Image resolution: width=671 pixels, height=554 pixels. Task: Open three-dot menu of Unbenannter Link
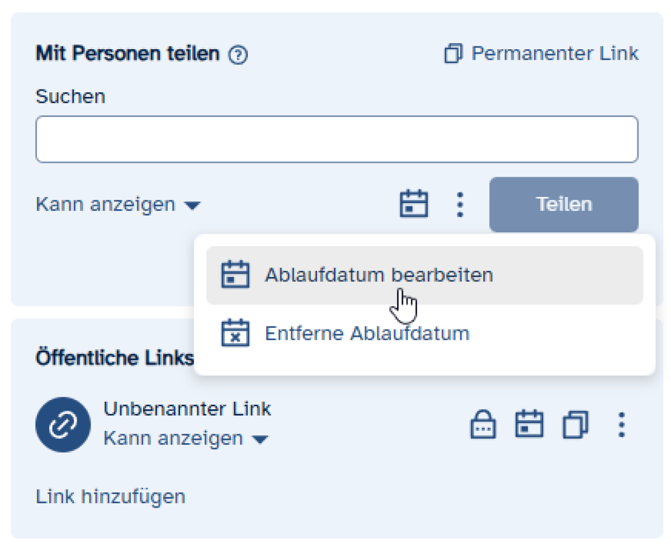tap(621, 425)
